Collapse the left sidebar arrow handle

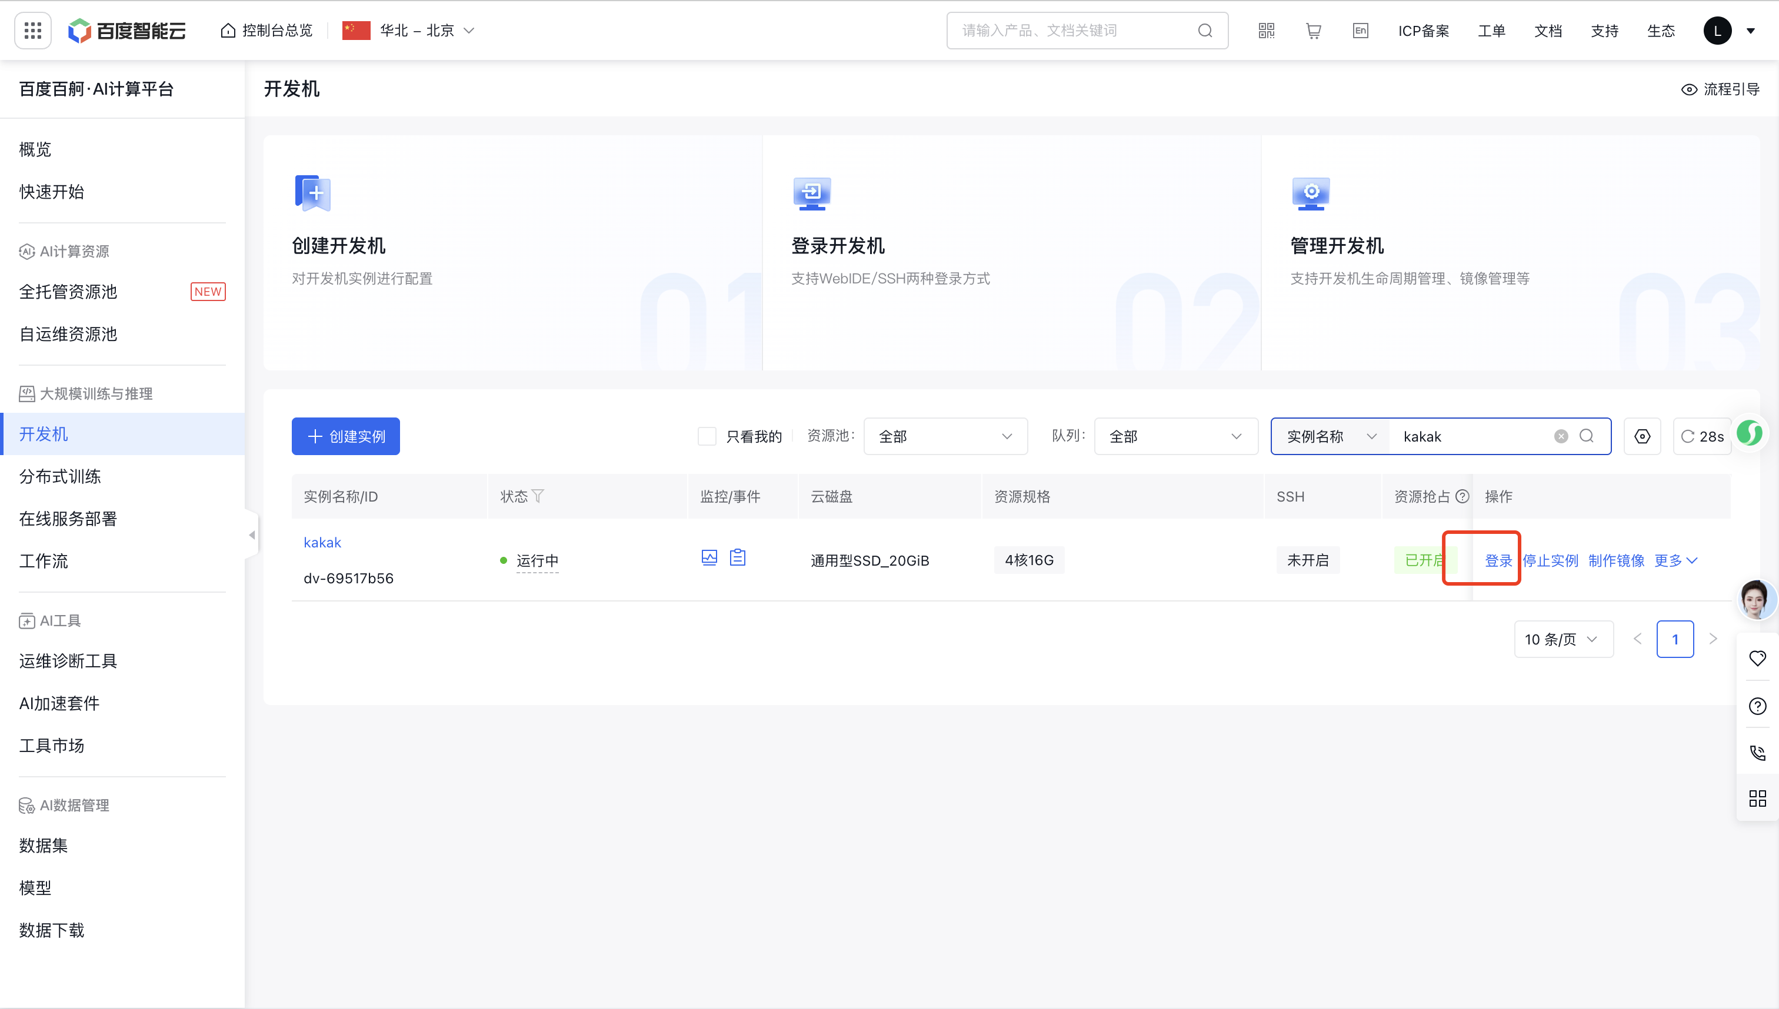coord(252,535)
